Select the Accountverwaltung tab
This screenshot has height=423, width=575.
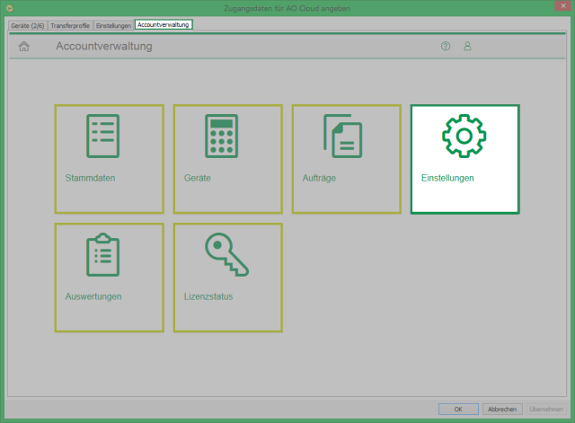163,25
